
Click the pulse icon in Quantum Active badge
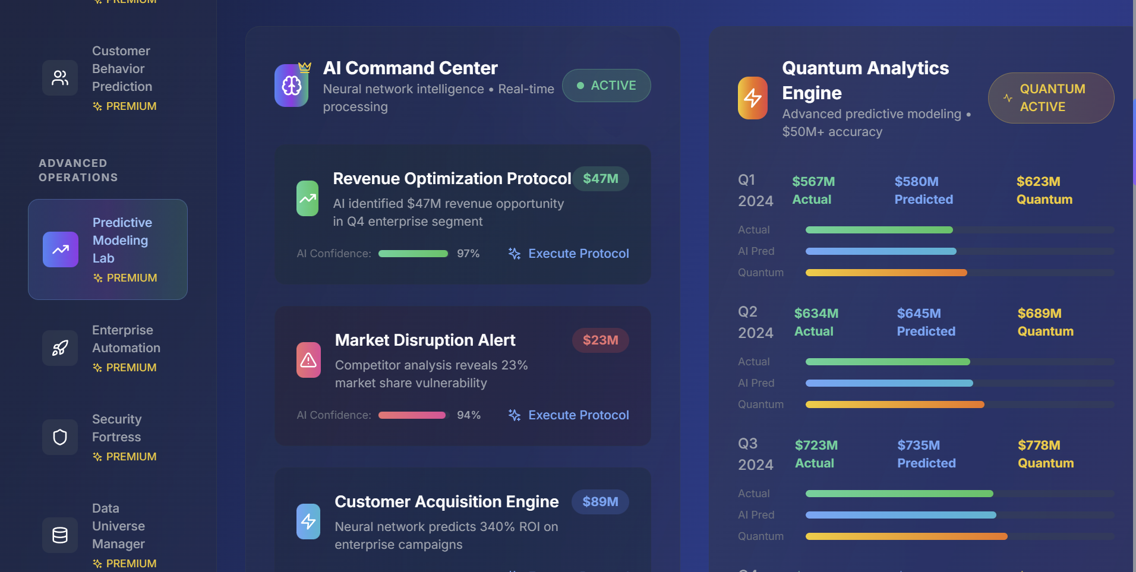point(1008,98)
